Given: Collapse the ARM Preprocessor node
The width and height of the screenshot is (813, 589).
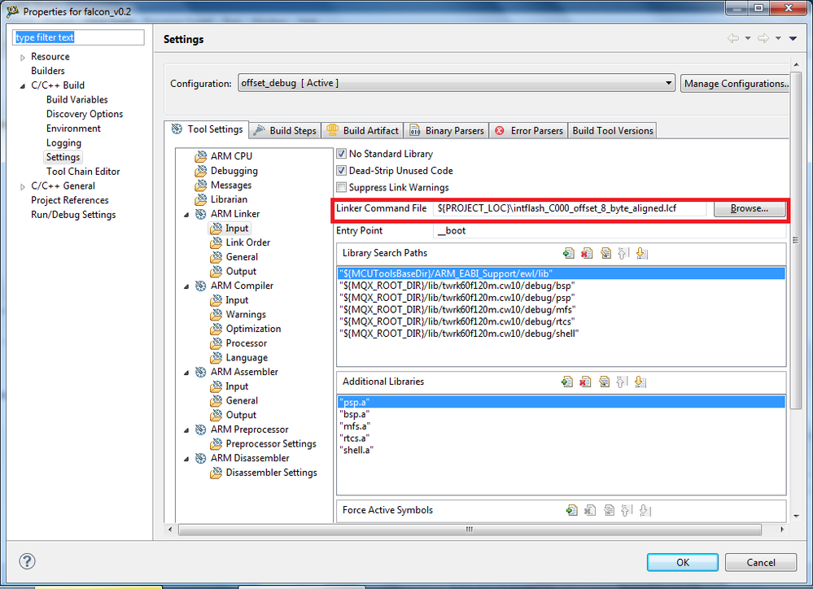Looking at the screenshot, I should [186, 430].
